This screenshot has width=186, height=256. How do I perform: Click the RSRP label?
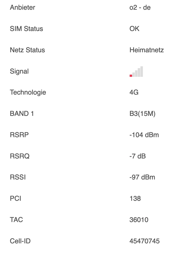click(x=19, y=135)
